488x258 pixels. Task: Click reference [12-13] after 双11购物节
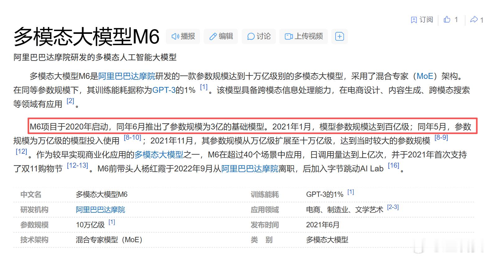pyautogui.click(x=77, y=165)
